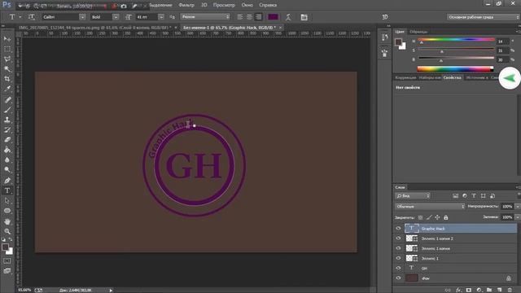This screenshot has width=521, height=293.
Task: Open the font size dropdown
Action: (161, 17)
